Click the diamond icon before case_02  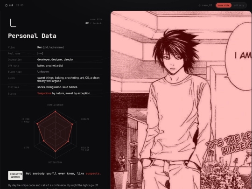tap(199, 5)
